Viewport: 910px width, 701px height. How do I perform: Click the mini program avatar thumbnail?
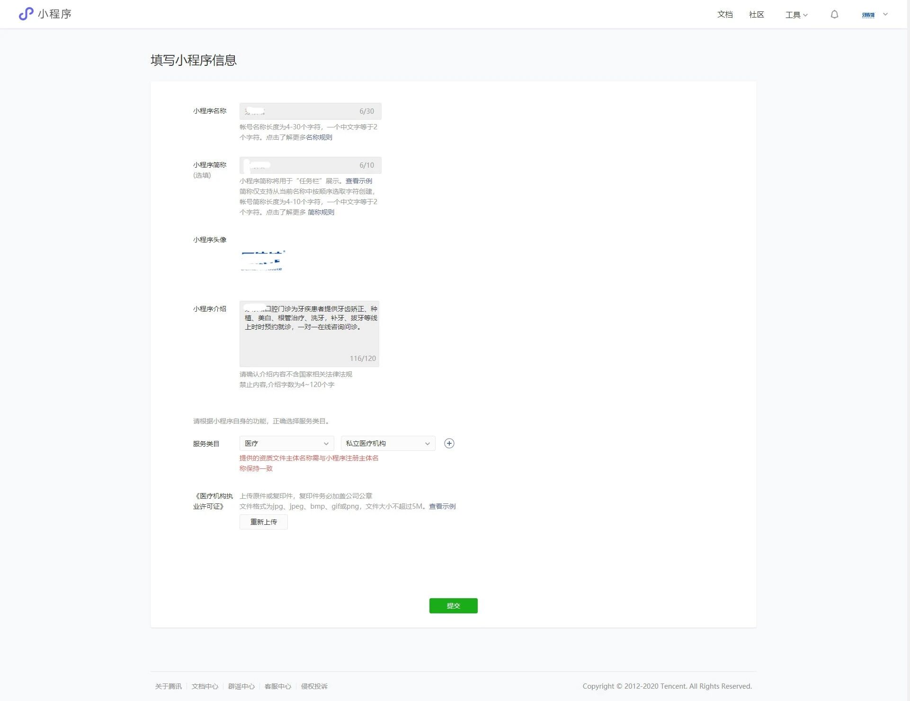(262, 261)
